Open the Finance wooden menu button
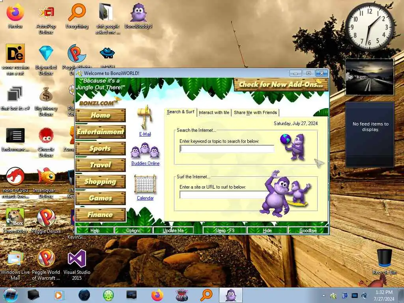The height and width of the screenshot is (303, 404). [101, 215]
